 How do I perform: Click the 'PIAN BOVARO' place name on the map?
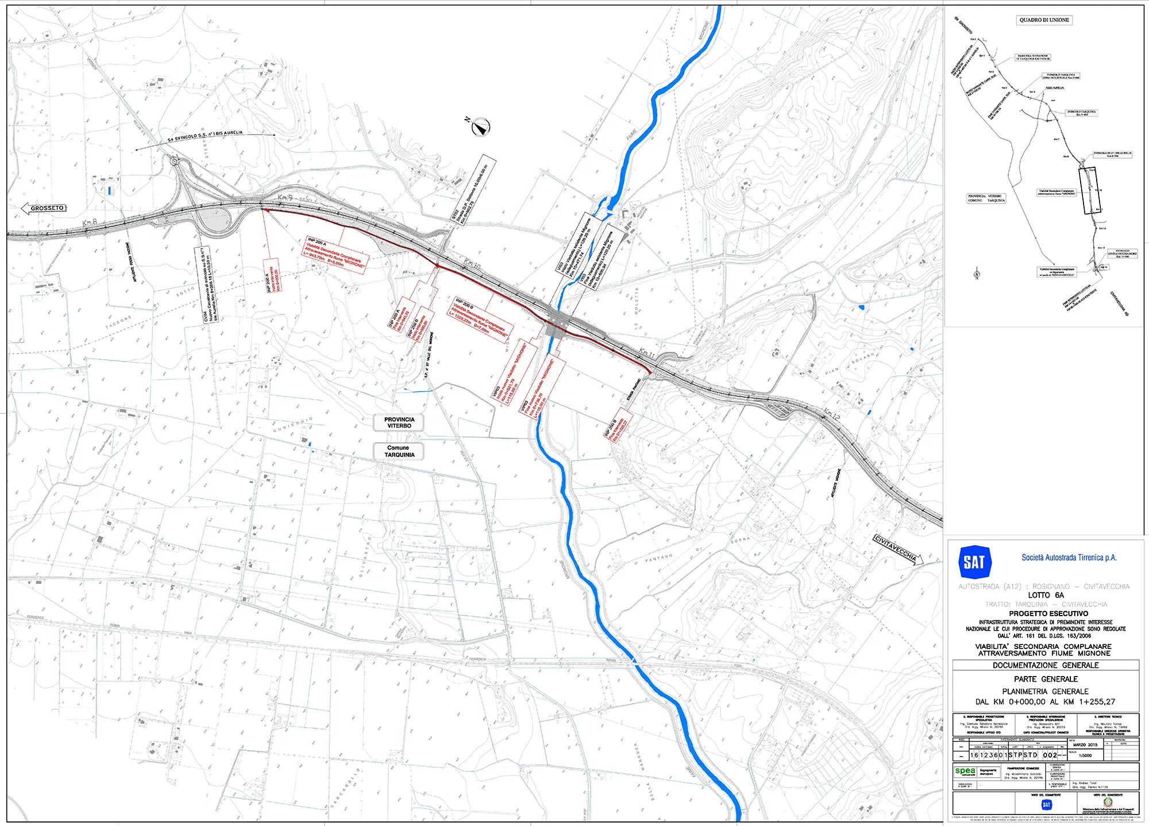coord(849,363)
